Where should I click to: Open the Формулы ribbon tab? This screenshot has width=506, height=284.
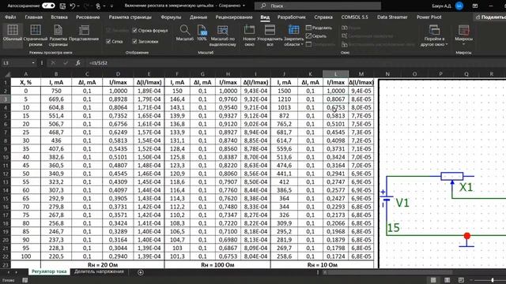171,17
